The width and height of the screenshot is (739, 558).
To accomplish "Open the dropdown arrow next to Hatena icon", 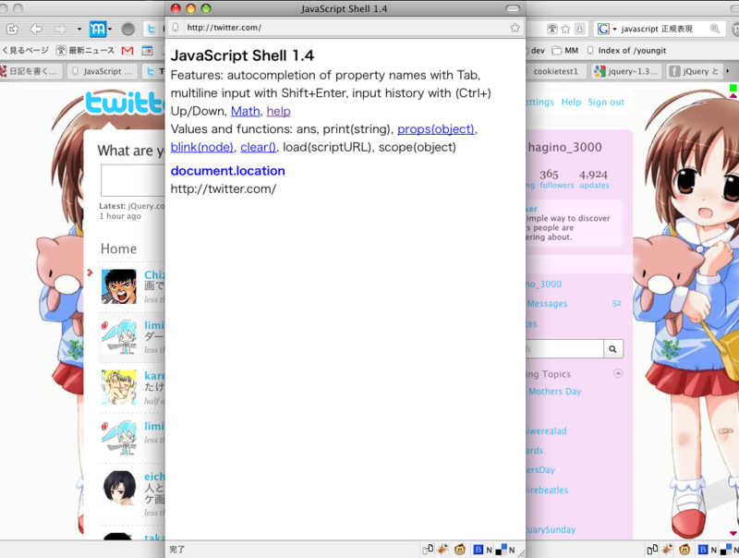I will (x=110, y=30).
